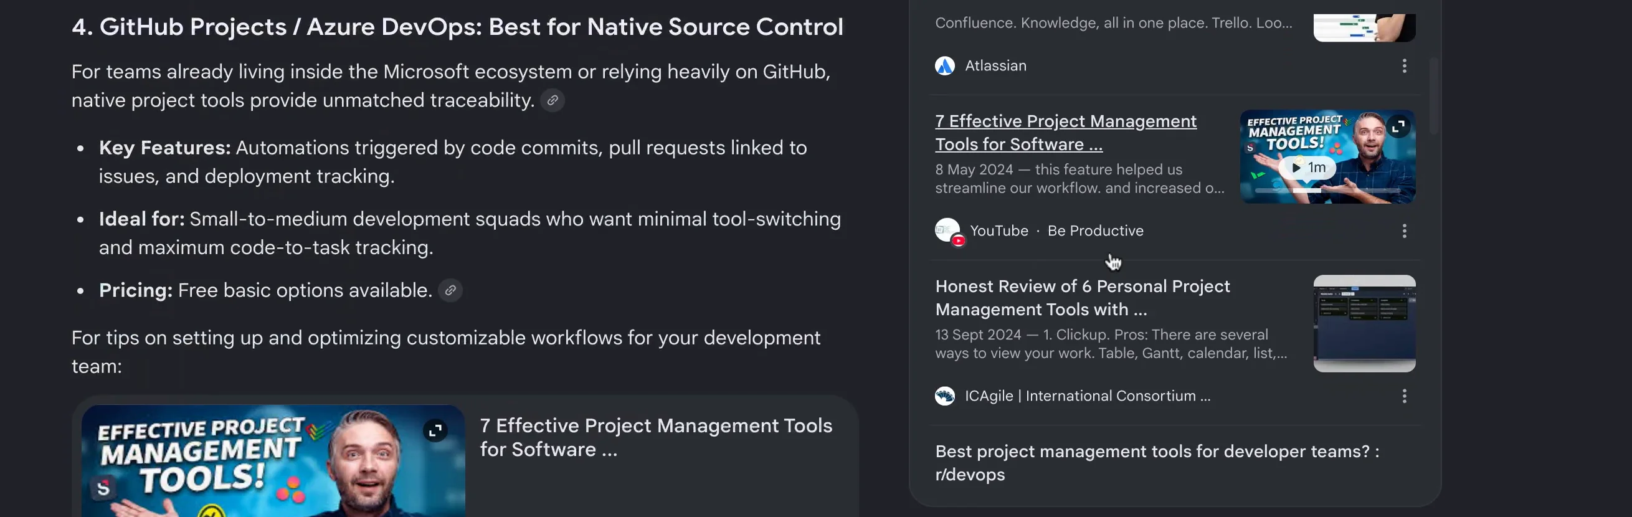This screenshot has width=1632, height=517.
Task: Click the ICAgile favicon logo
Action: point(944,396)
